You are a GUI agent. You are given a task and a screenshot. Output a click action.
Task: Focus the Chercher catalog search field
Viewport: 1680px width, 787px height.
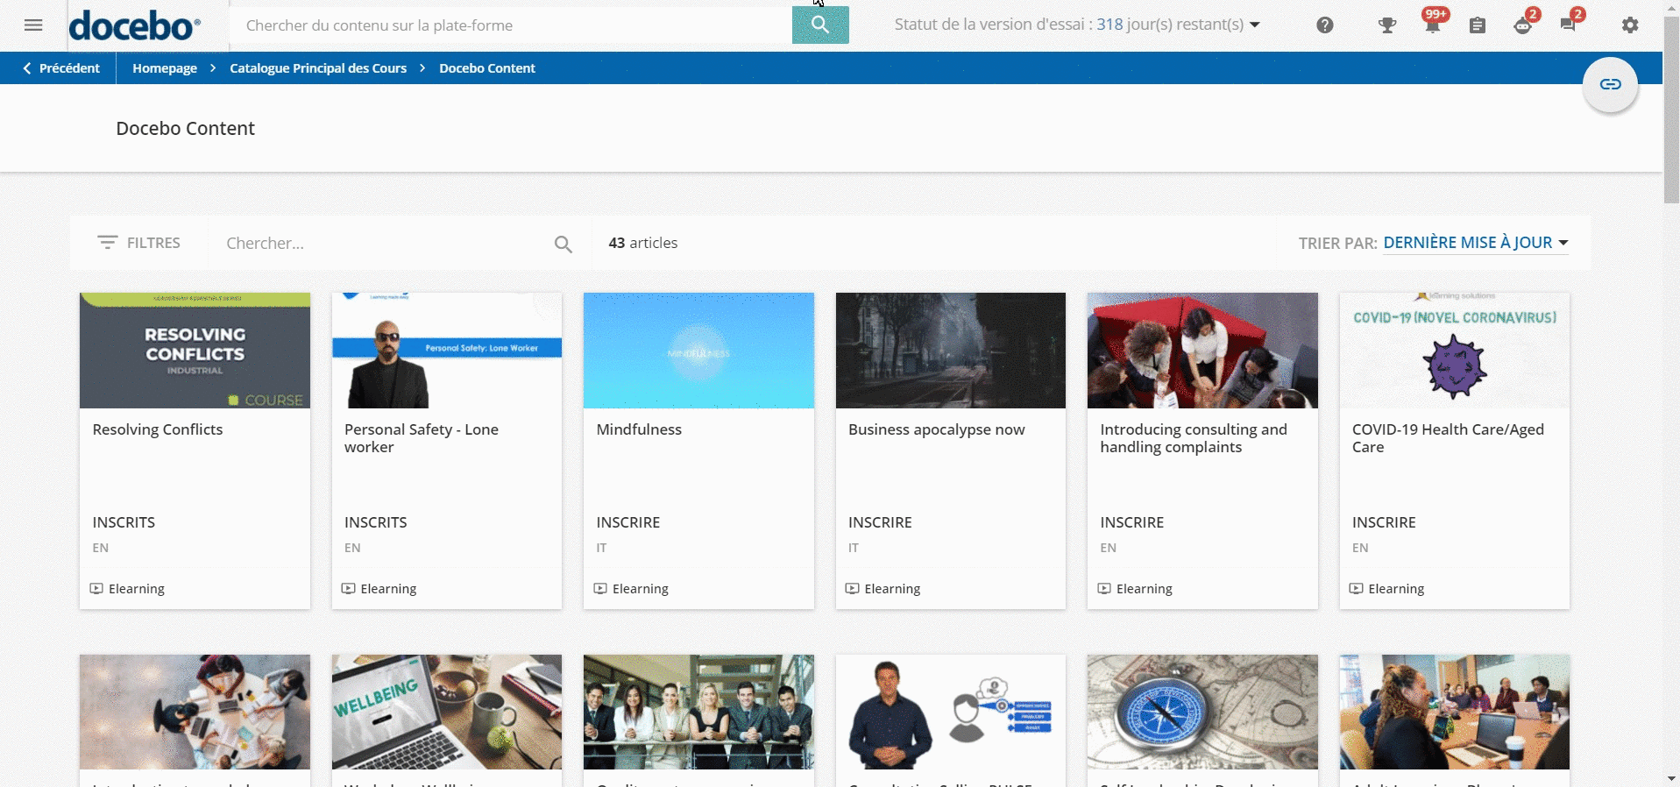(x=386, y=244)
